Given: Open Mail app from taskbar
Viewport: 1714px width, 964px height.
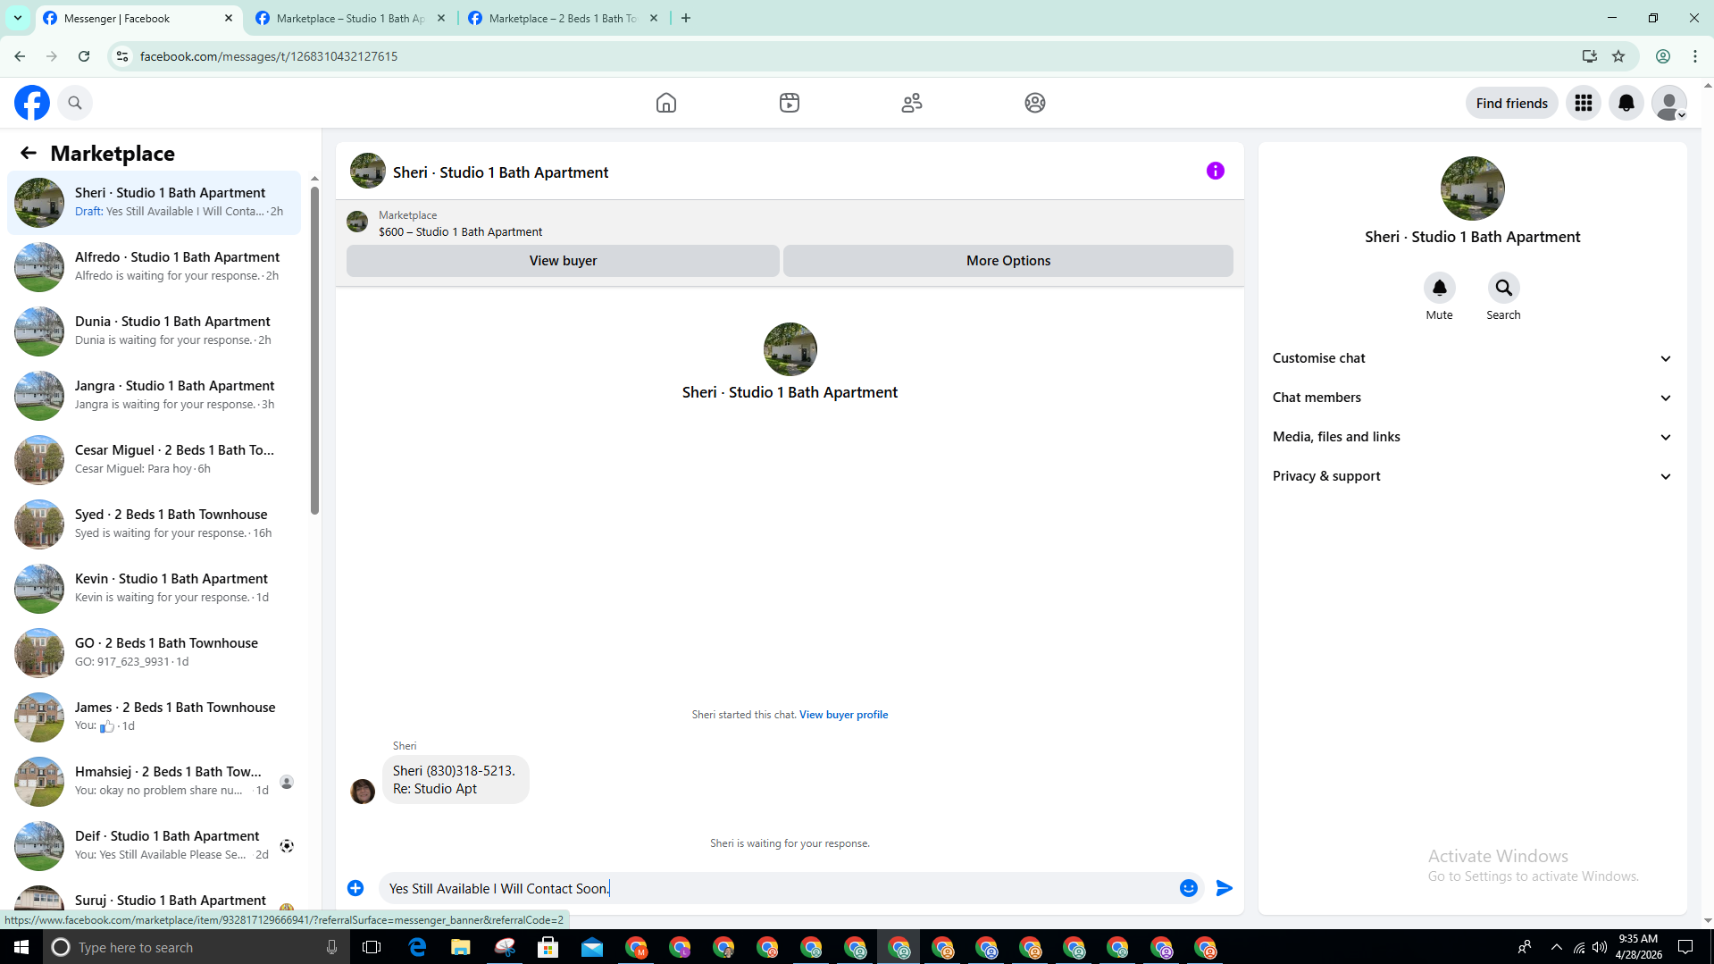Looking at the screenshot, I should pos(592,947).
